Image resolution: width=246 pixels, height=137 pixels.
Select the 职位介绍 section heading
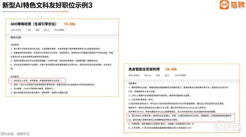[x=16, y=37]
